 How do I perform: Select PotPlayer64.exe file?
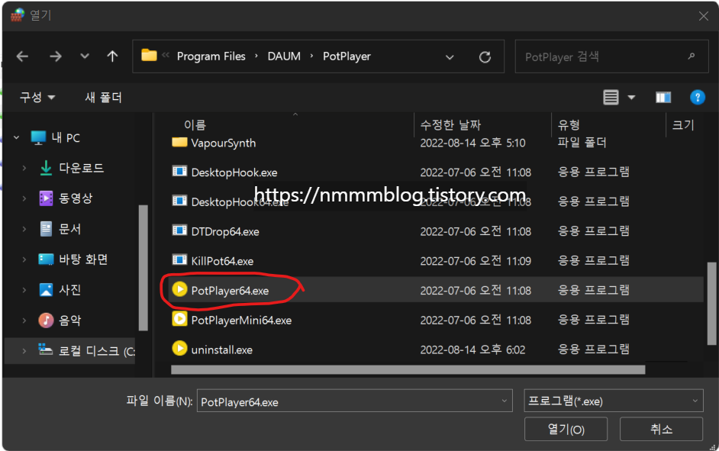(230, 291)
